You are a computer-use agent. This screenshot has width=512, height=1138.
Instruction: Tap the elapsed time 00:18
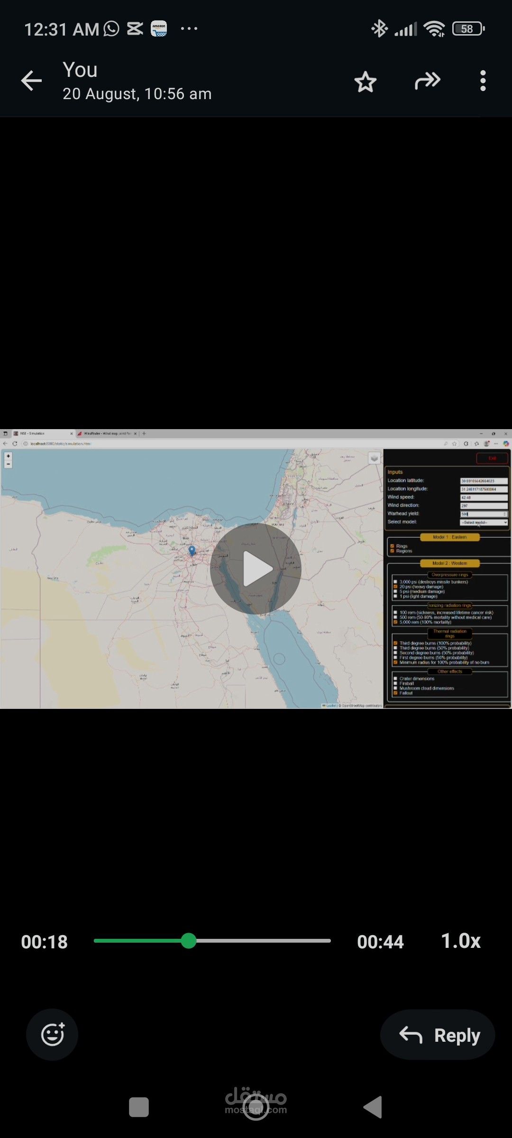point(45,942)
